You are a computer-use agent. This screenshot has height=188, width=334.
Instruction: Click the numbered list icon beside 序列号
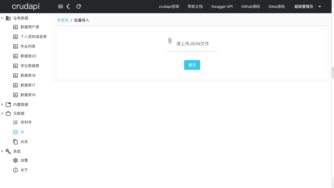pyautogui.click(x=15, y=122)
